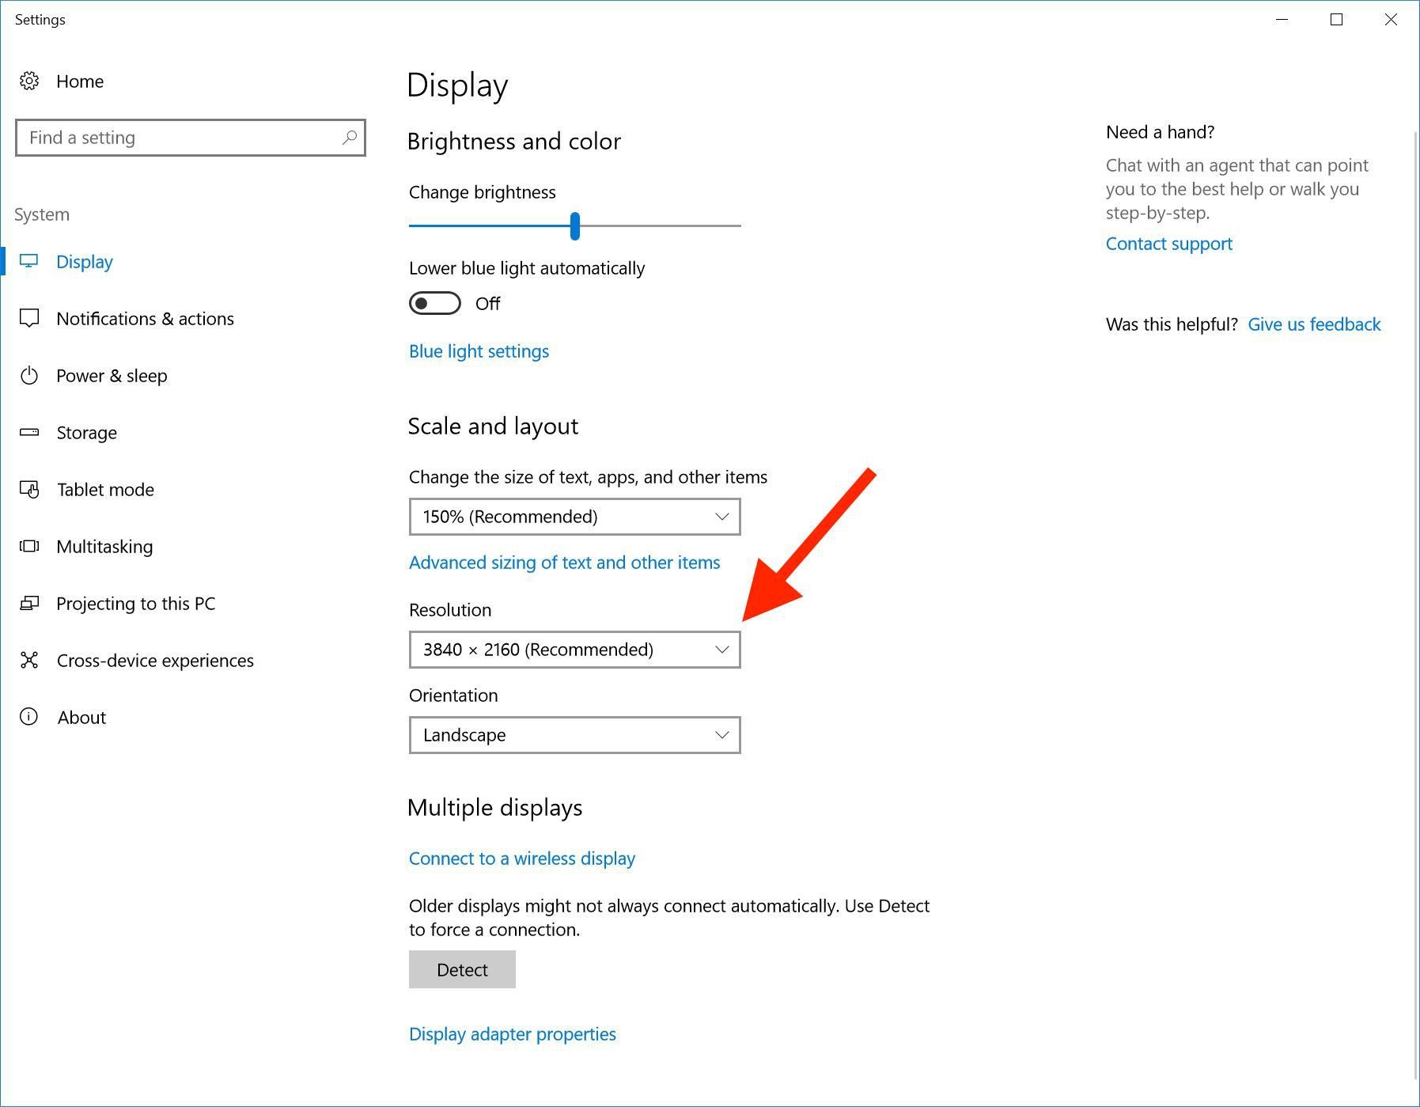Open Cross-device experiences icon
The height and width of the screenshot is (1107, 1420).
pos(29,660)
